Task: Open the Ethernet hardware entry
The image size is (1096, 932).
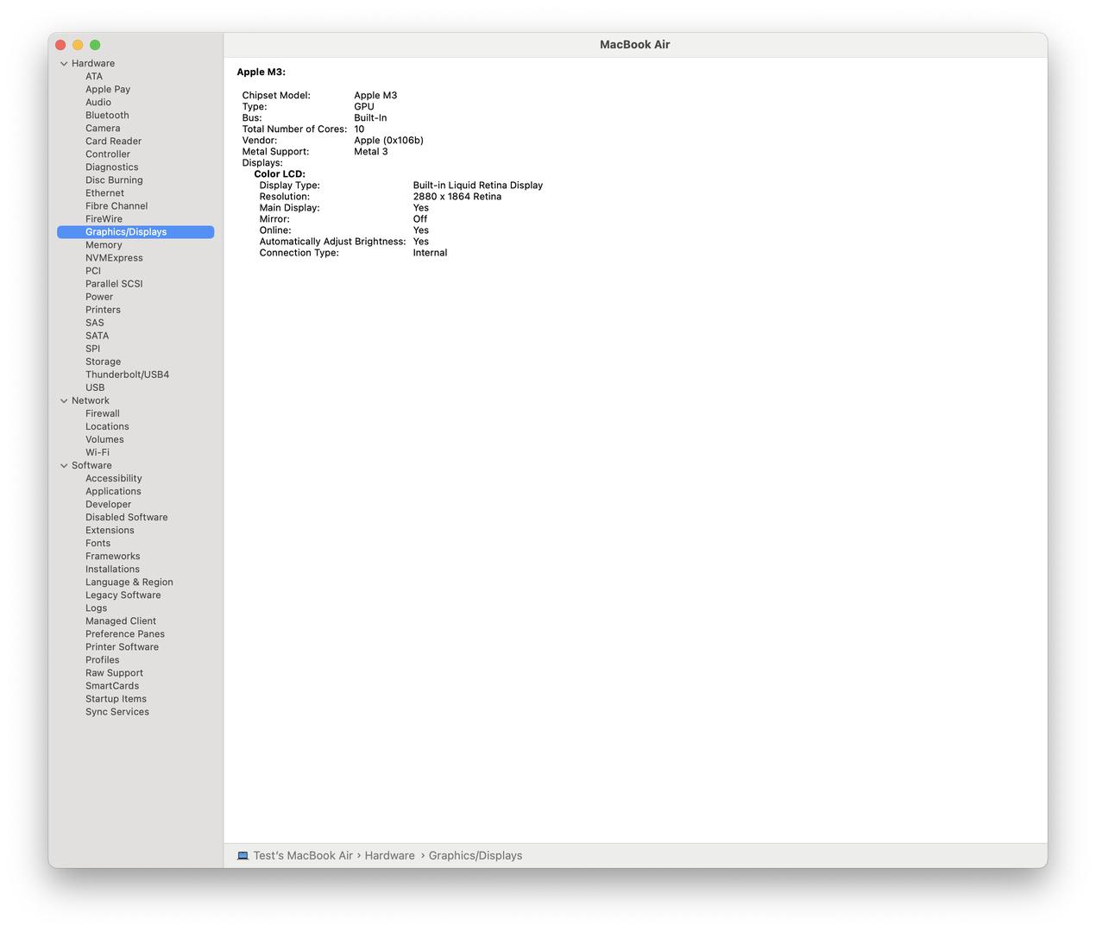Action: pos(104,193)
